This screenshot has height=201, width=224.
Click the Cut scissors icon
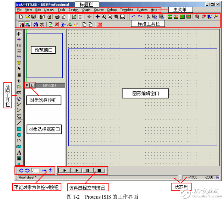click(148, 17)
